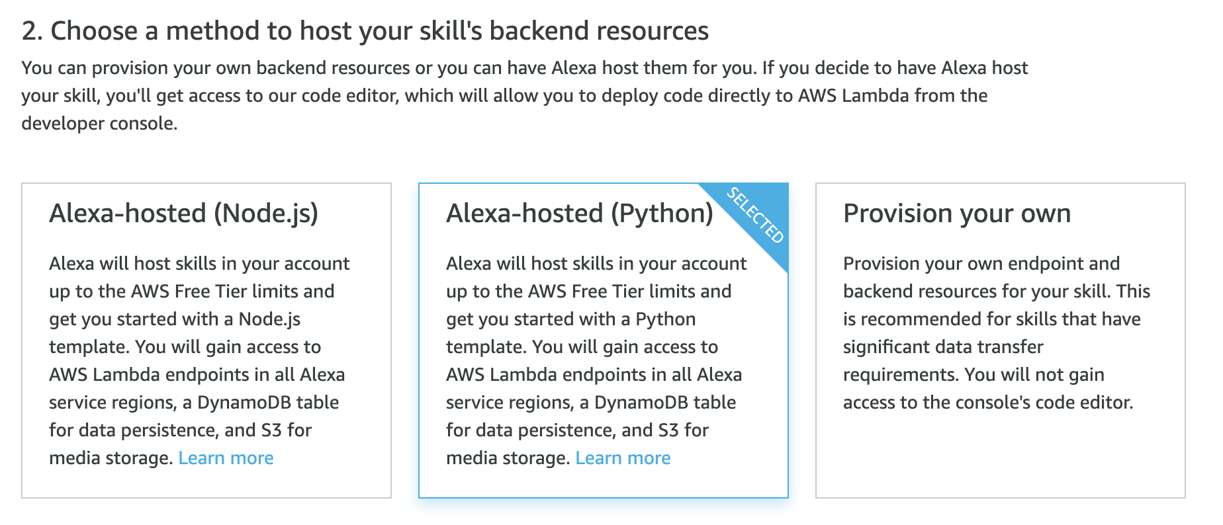Click the 'Alexa-hosted (Node.js)' heading
Screen dimensions: 1223x525
(184, 213)
